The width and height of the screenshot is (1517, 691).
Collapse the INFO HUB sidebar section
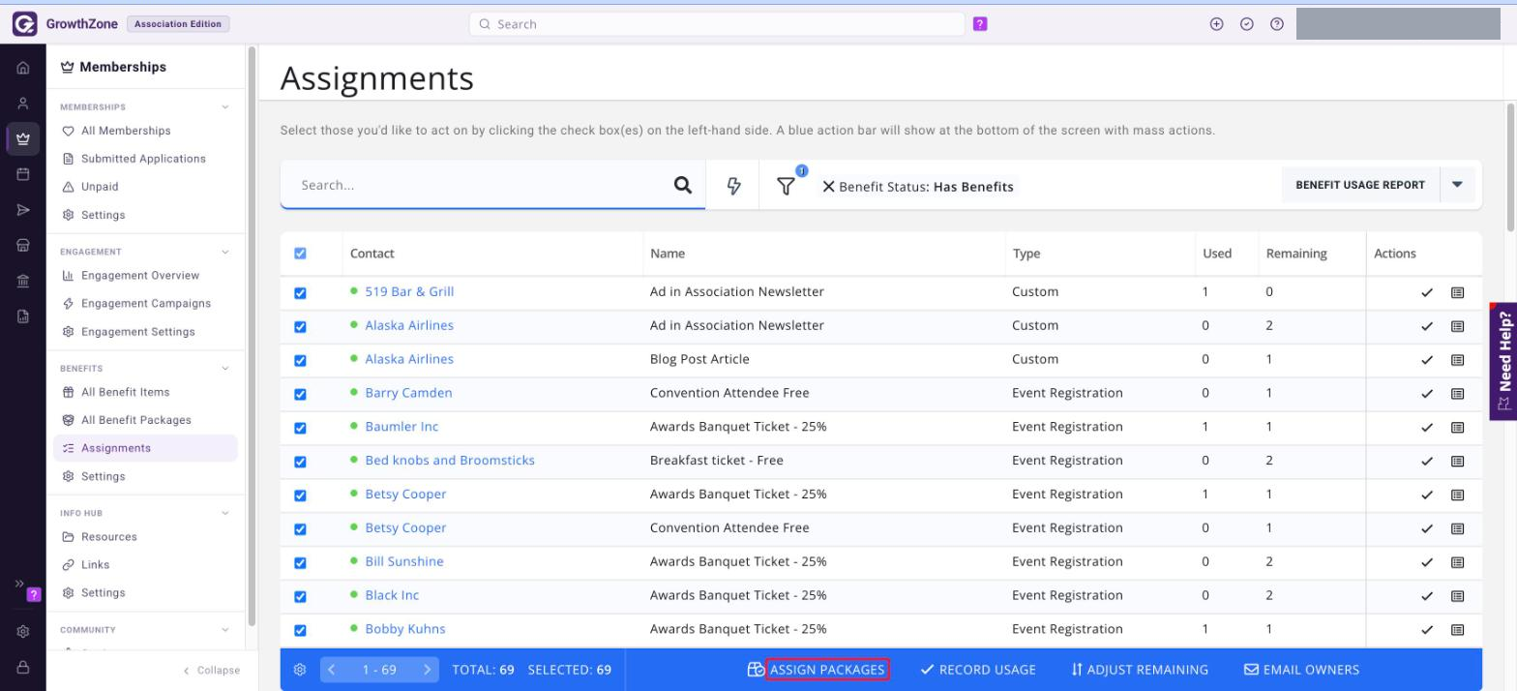tap(225, 513)
